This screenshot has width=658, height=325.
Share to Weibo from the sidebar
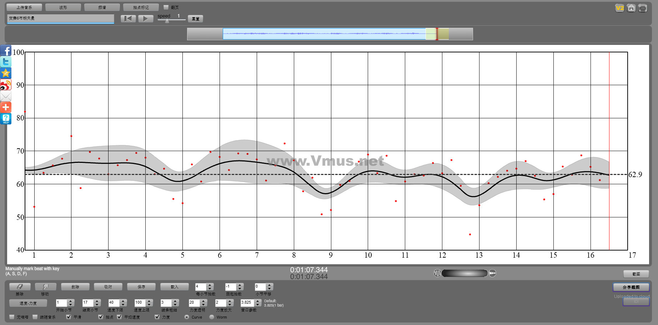[6, 85]
